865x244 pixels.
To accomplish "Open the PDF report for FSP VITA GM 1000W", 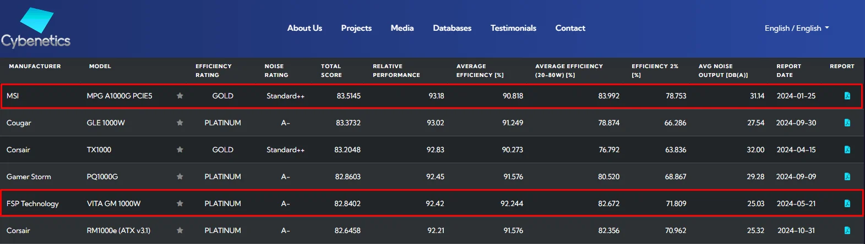I will pyautogui.click(x=847, y=203).
